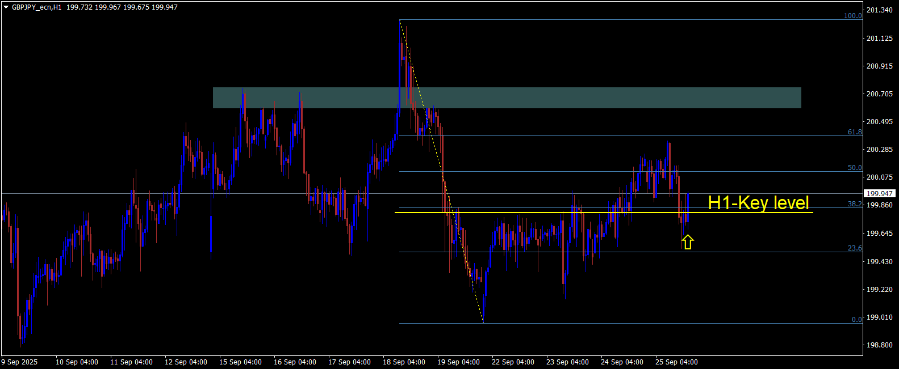Click the yellow up arrow marker
Screen dimensions: 899x369
coord(688,243)
